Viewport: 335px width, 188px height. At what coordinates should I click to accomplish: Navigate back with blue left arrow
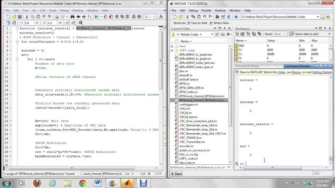[78, 17]
